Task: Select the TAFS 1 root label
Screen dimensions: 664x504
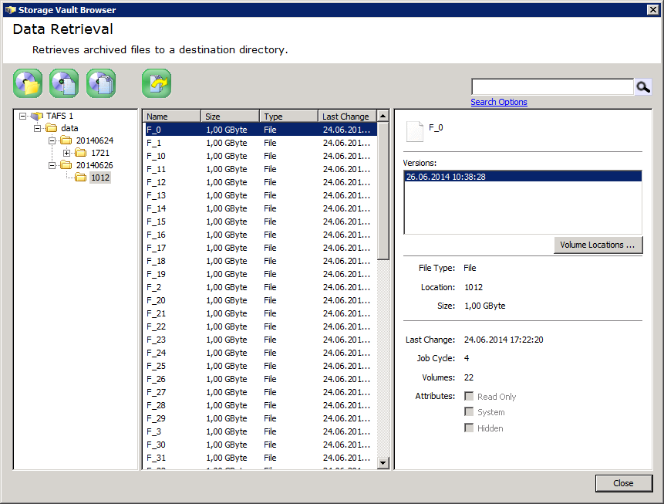Action: pos(59,116)
